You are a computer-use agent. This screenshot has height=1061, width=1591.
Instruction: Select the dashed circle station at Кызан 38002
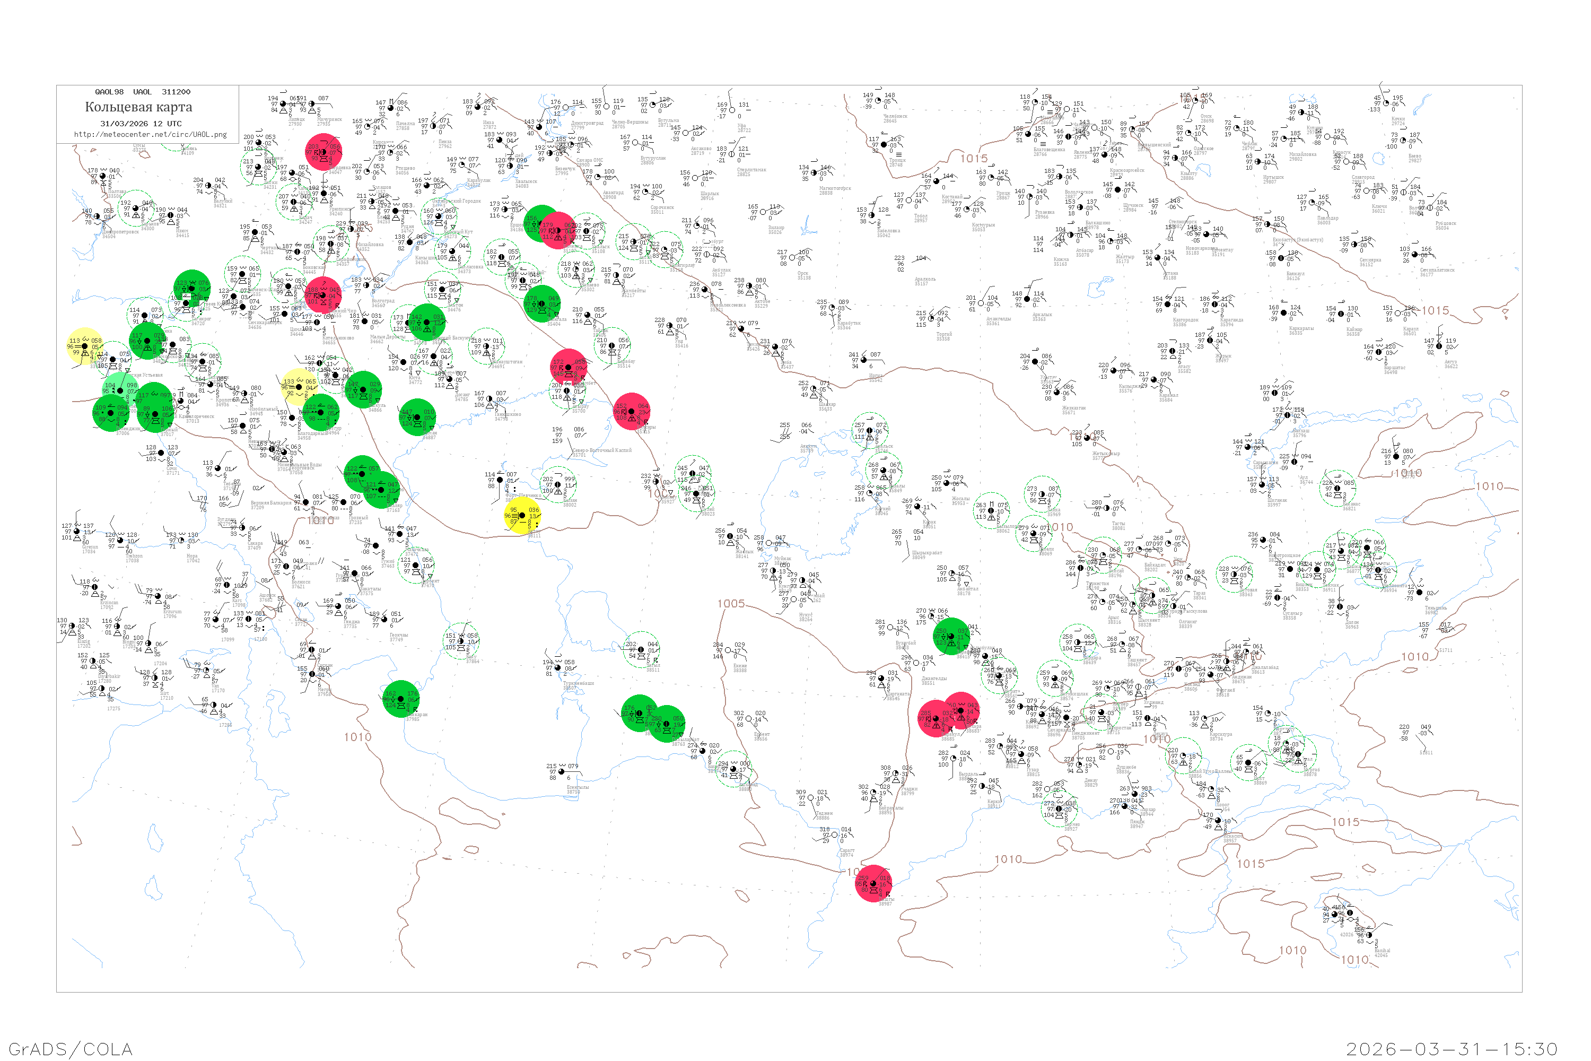[x=558, y=484]
